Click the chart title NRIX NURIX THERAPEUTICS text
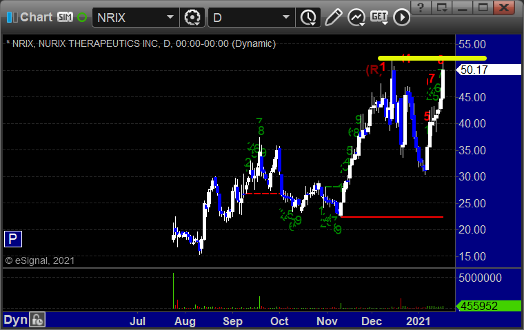 tap(141, 44)
